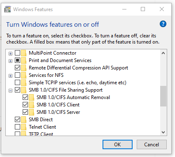This screenshot has height=157, width=175.
Task: Uncheck the SMB 1.0/CIFS Client checkbox
Action: click(25, 105)
